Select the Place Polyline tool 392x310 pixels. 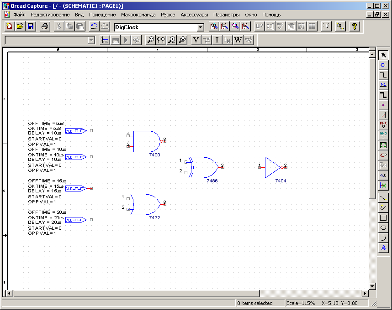pyautogui.click(x=383, y=208)
